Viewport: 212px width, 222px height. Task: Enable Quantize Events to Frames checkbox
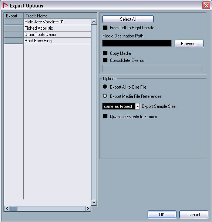[x=105, y=116]
